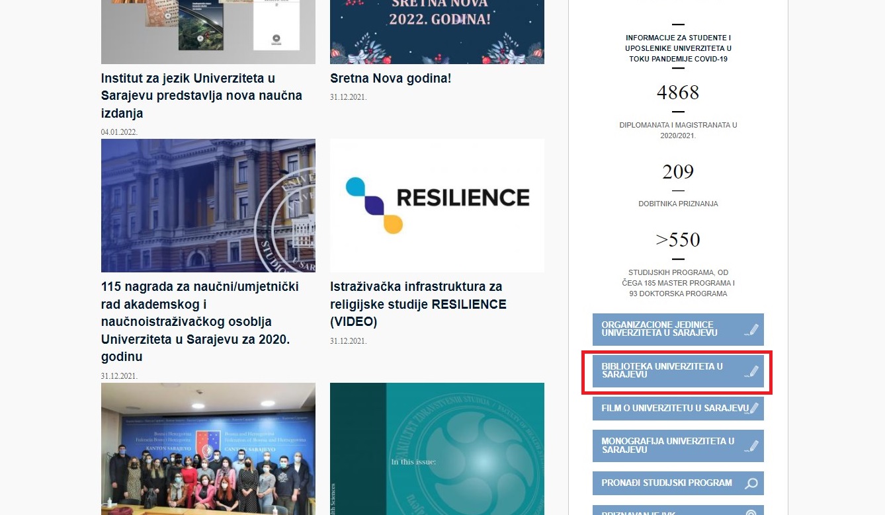
Task: Open the university building news thumbnail
Action: tap(208, 206)
